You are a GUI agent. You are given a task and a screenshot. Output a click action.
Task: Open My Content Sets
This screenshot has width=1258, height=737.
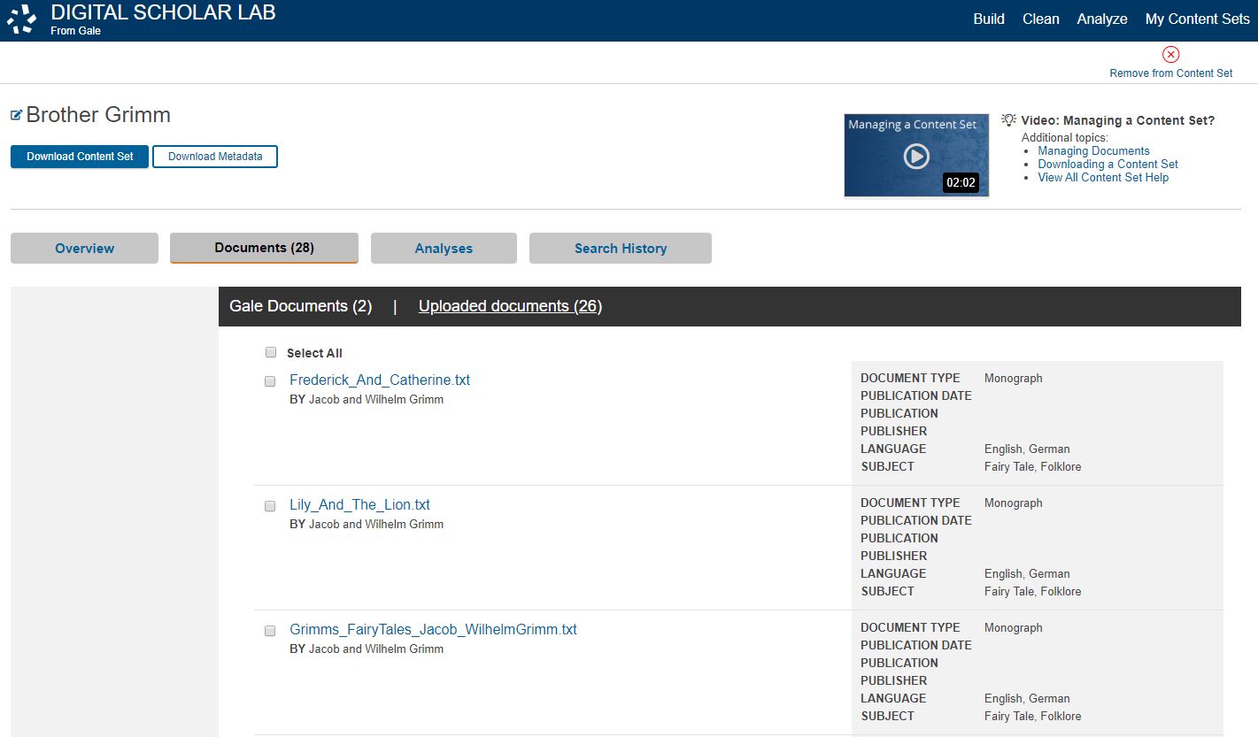[x=1197, y=19]
